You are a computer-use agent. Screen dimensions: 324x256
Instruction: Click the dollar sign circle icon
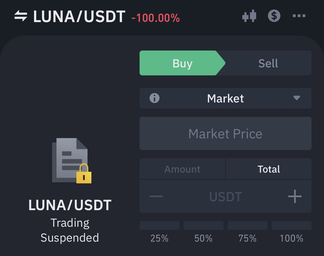click(x=274, y=16)
